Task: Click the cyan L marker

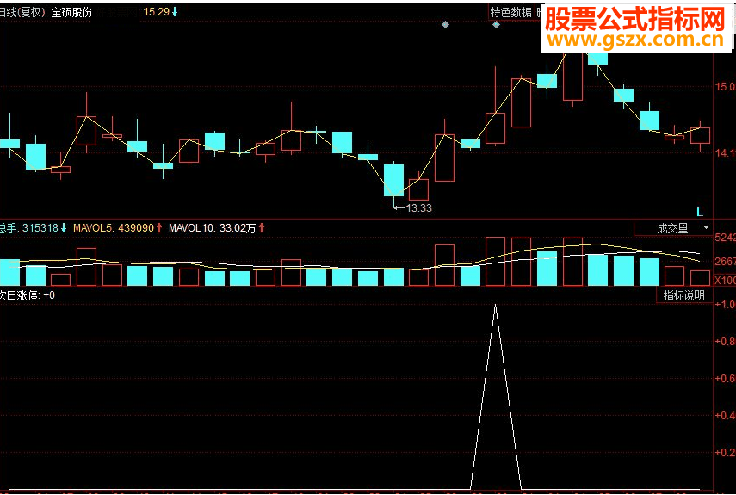Action: point(700,212)
